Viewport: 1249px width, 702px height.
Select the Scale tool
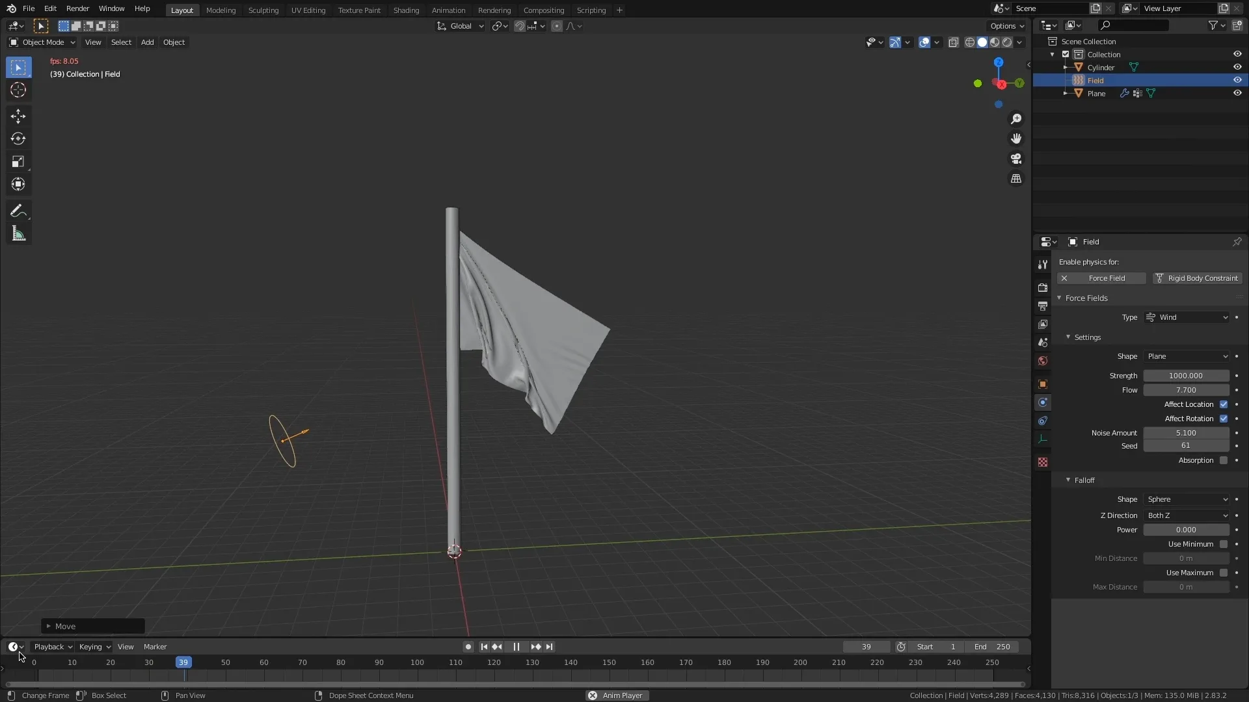pos(18,161)
